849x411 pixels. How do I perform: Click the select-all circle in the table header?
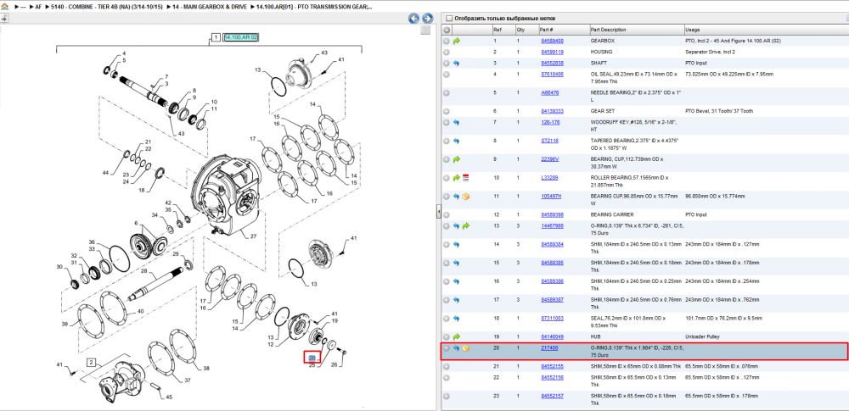coord(447,30)
